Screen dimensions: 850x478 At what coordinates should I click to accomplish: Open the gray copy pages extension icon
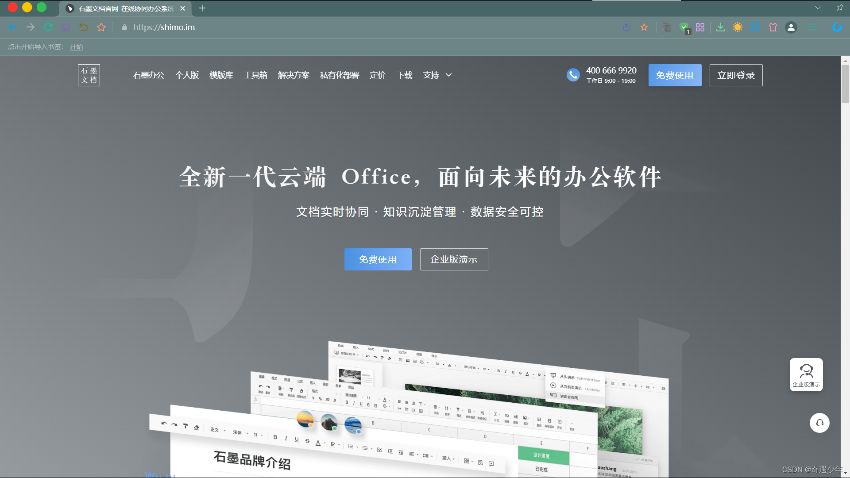pyautogui.click(x=667, y=27)
